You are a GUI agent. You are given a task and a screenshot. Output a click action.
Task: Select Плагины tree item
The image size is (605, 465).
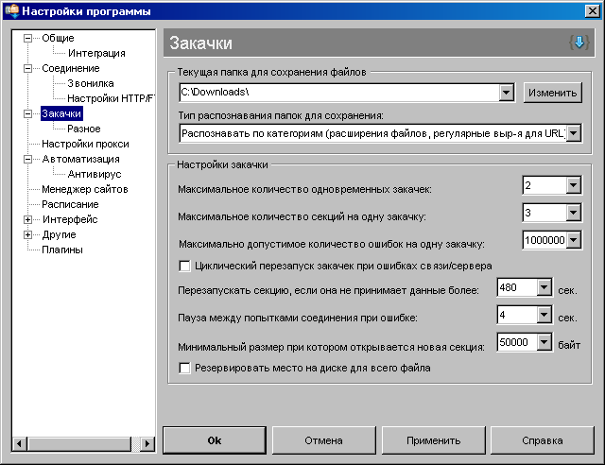[62, 250]
